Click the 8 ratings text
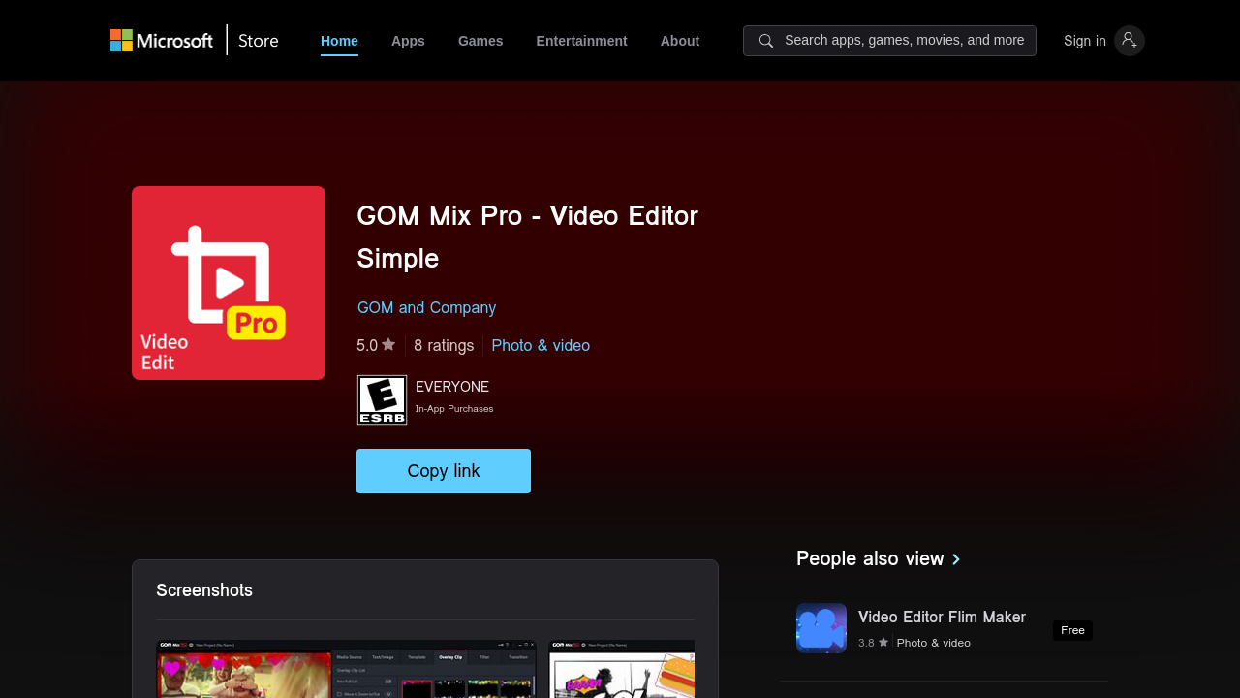Screen dimensions: 1240x698 [444, 345]
